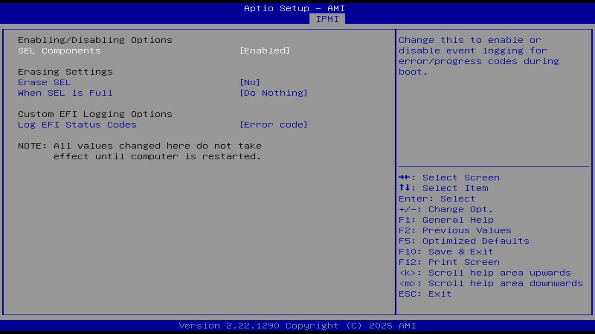Click the Erase SEL setting label

[44, 82]
